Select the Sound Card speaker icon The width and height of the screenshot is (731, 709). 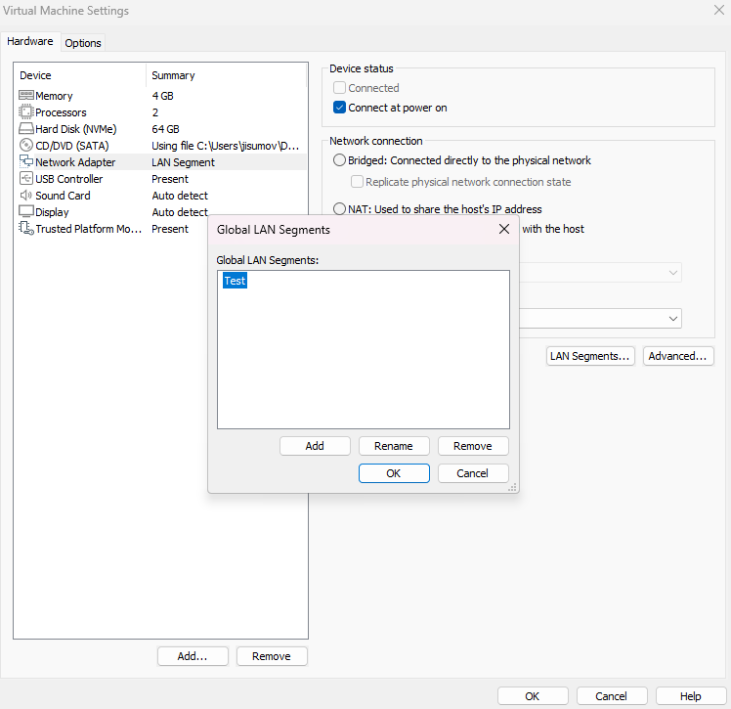pyautogui.click(x=26, y=196)
